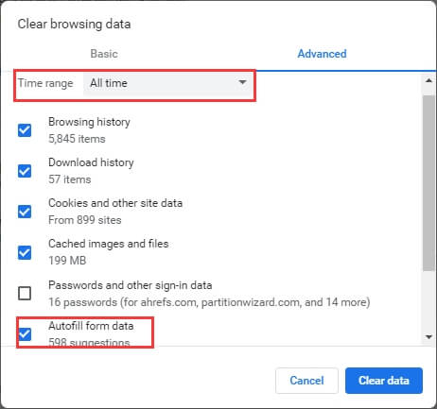Screen dimensions: 437x409
Task: Click the Cached images and files label
Action: (x=109, y=244)
